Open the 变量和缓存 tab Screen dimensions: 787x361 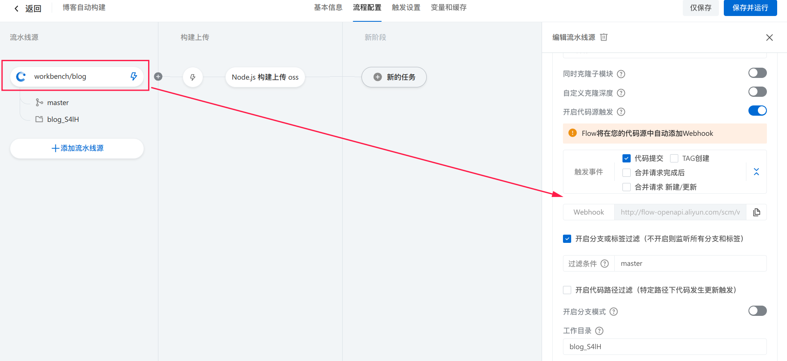(448, 8)
